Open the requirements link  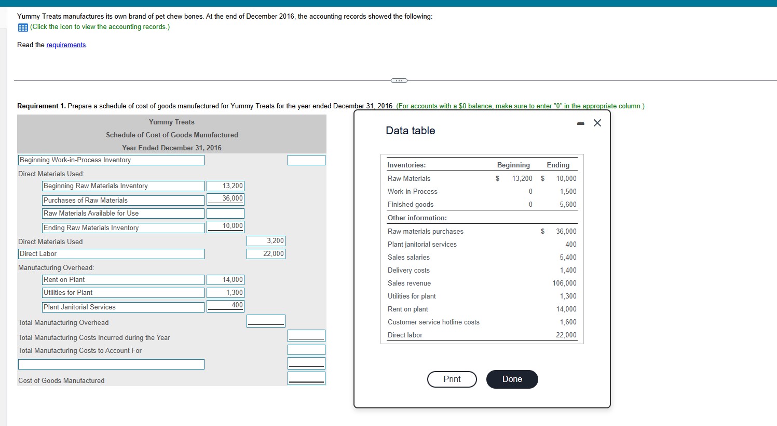tap(66, 45)
